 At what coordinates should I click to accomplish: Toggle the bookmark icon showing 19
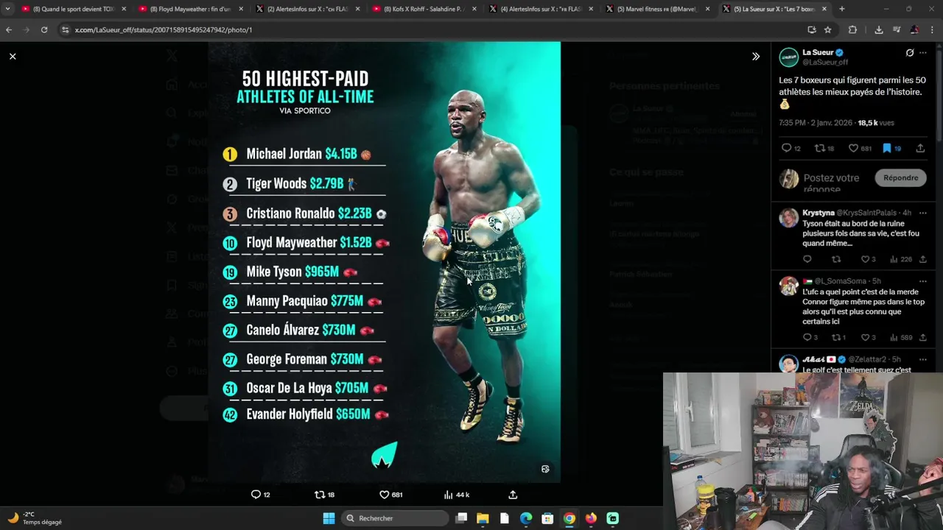(887, 148)
